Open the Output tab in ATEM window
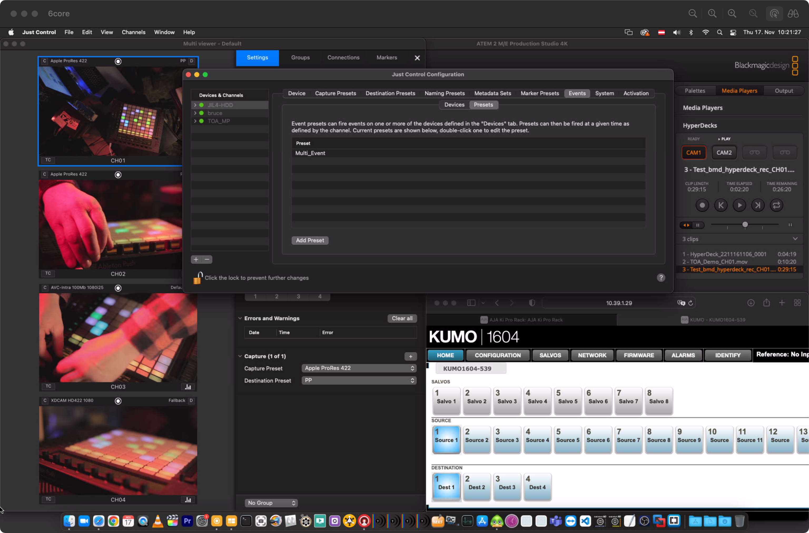The image size is (809, 533). pyautogui.click(x=783, y=91)
